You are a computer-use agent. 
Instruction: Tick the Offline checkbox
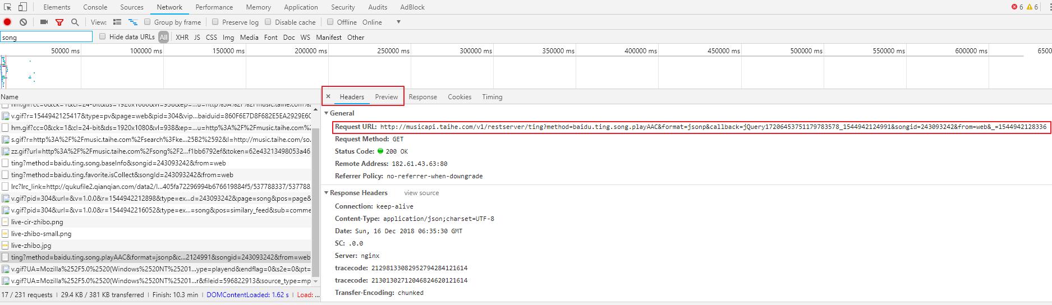click(x=330, y=22)
